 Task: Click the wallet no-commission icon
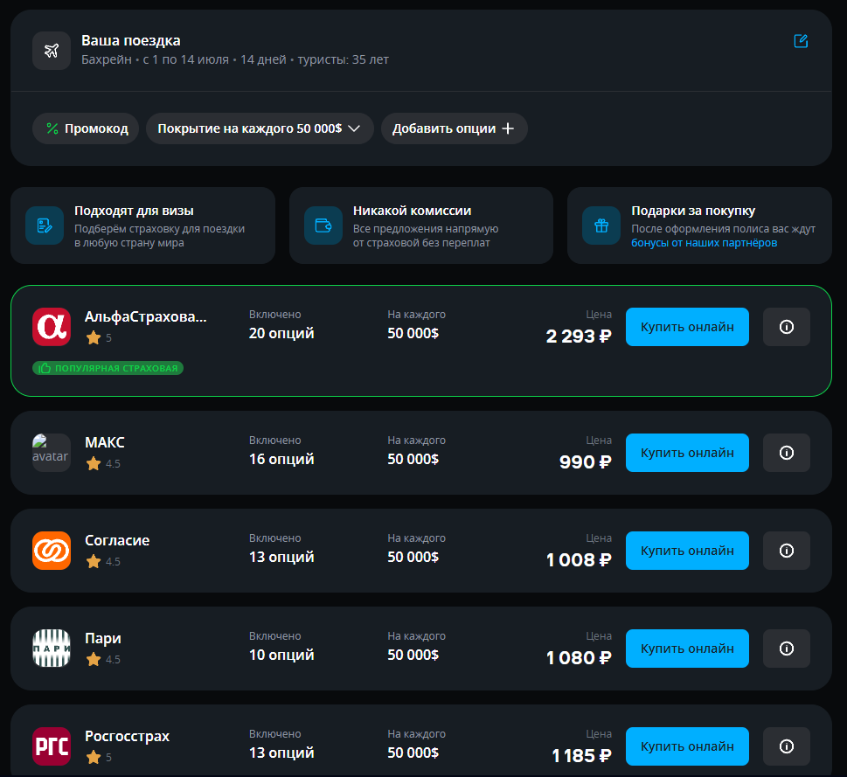[x=323, y=225]
